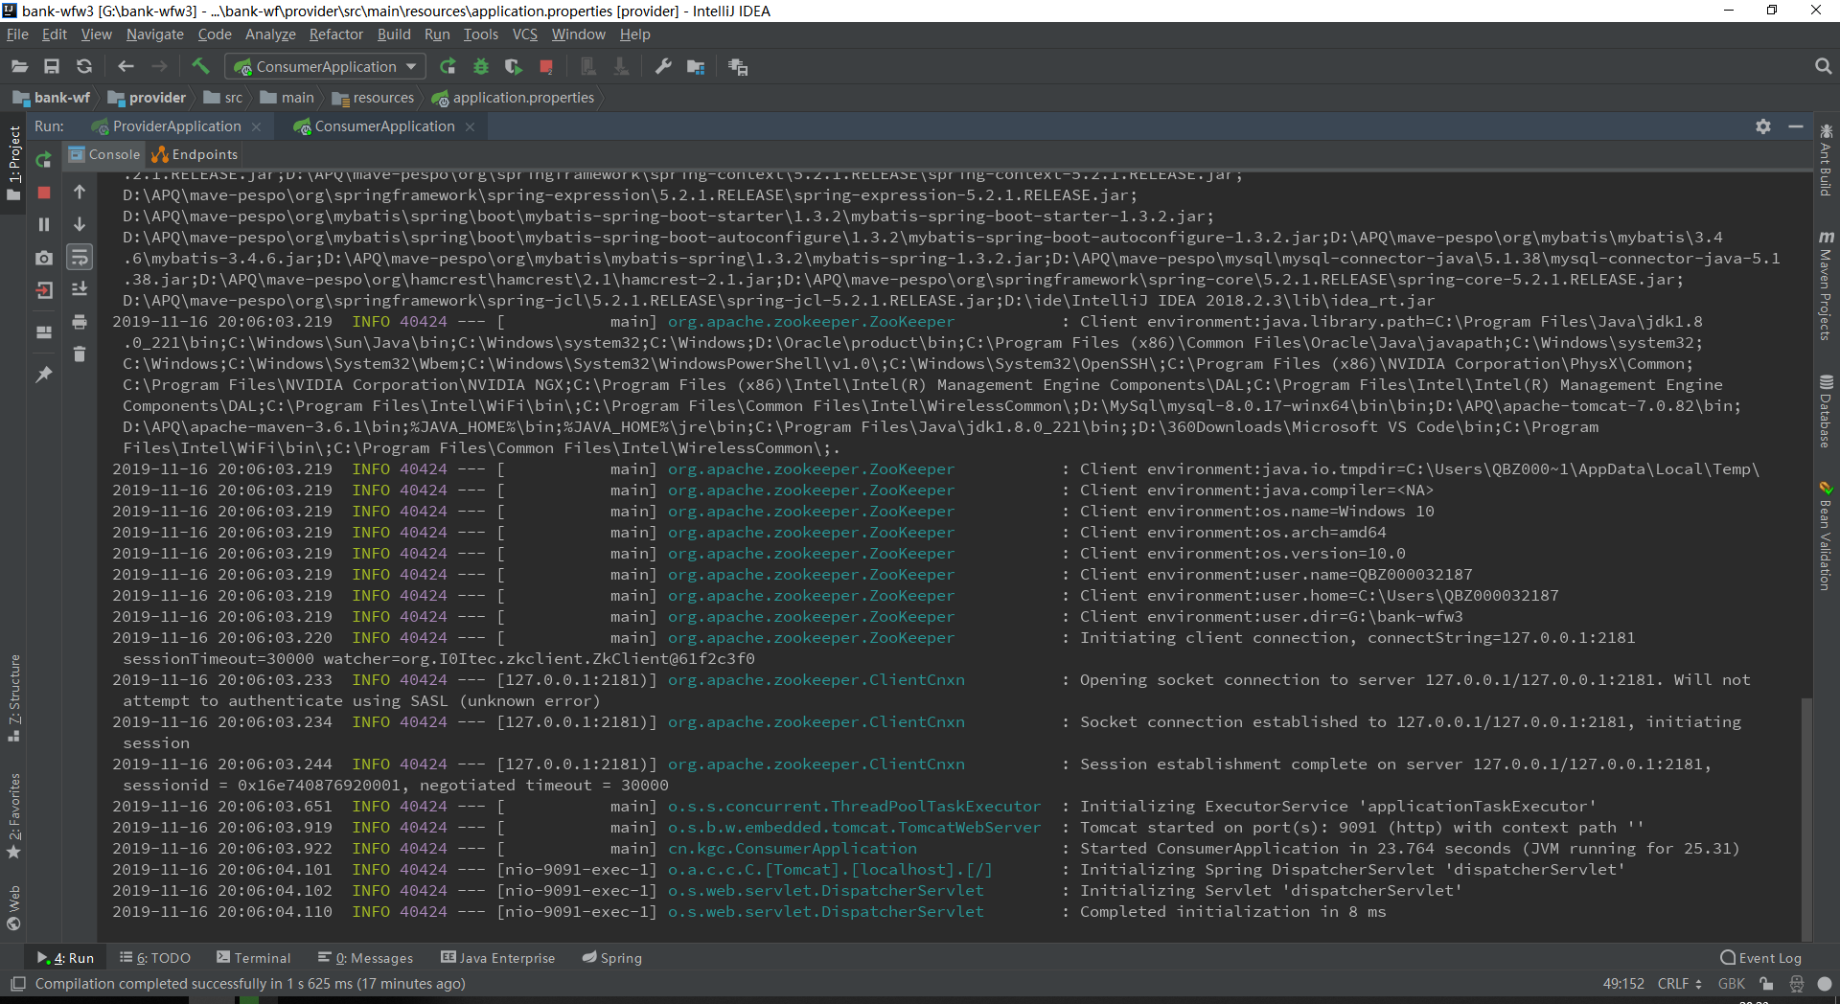Viewport: 1840px width, 1004px height.
Task: Close the ProviderApplication run tab
Action: click(x=256, y=127)
